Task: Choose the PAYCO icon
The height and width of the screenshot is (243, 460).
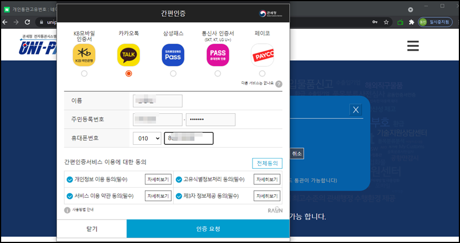Action: [x=262, y=55]
